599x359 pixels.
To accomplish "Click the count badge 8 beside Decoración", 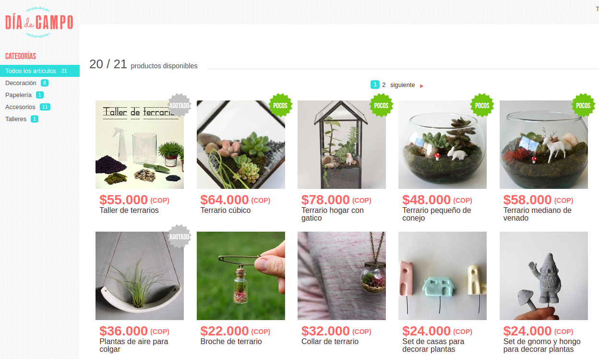I will click(x=44, y=83).
